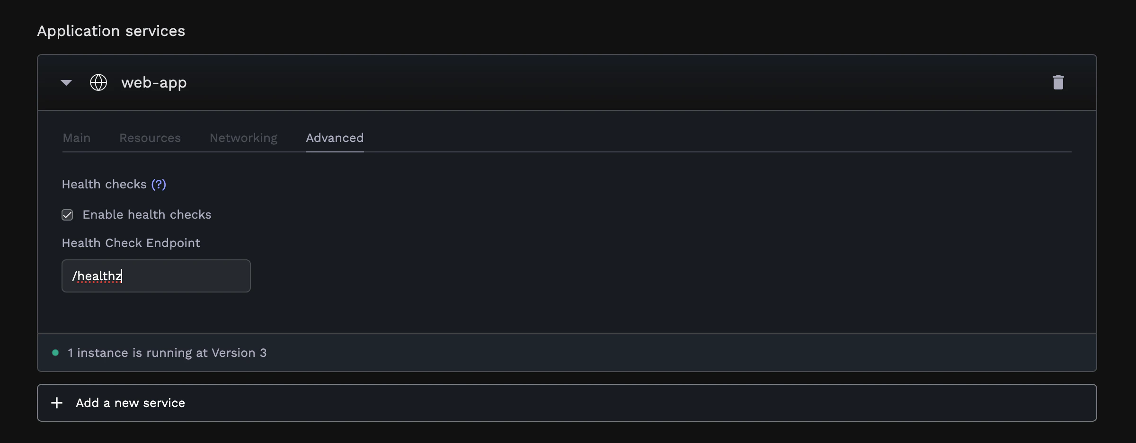
Task: Click the globe icon beside web-app
Action: click(x=98, y=82)
